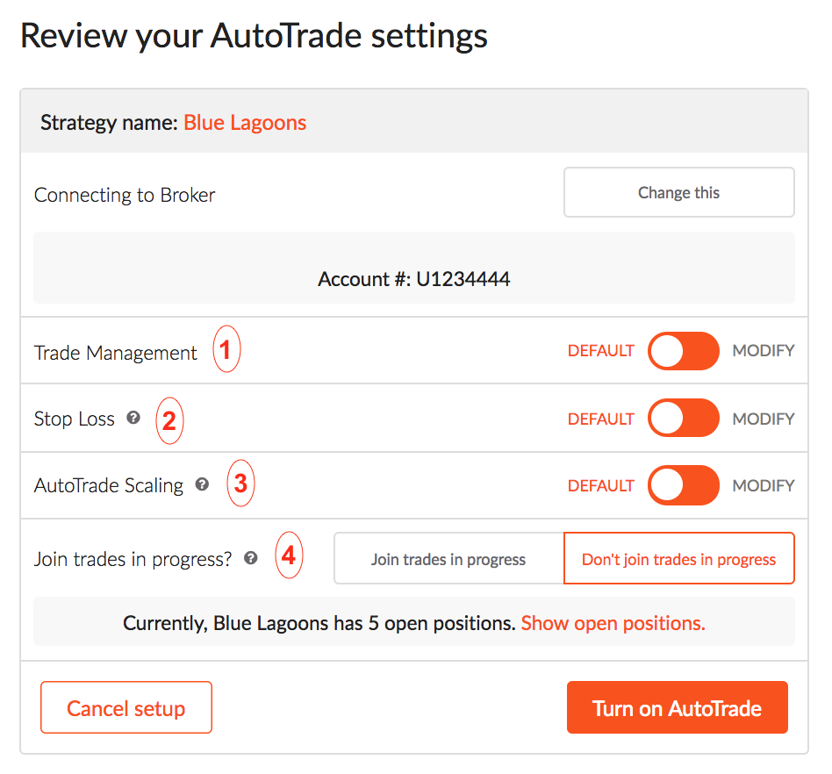832x774 pixels.
Task: Click the red circled number 4 marker
Action: [289, 555]
